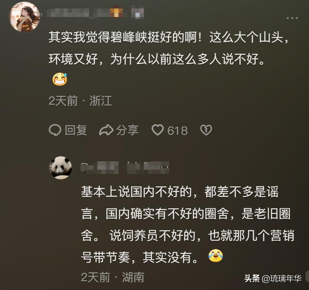309x290 pixels.
Task: Click the 2天前 · 湖南 timestamp
Action: tap(113, 277)
